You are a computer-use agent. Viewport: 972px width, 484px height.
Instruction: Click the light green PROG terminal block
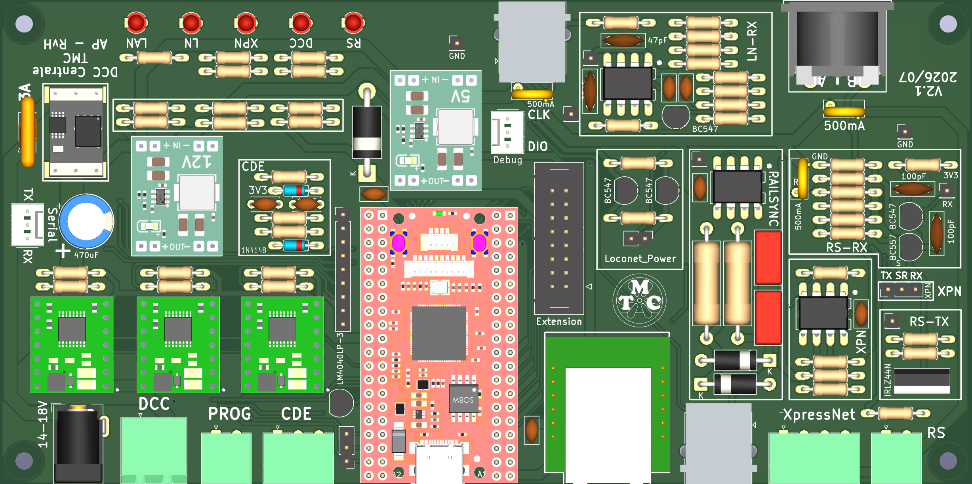[226, 458]
